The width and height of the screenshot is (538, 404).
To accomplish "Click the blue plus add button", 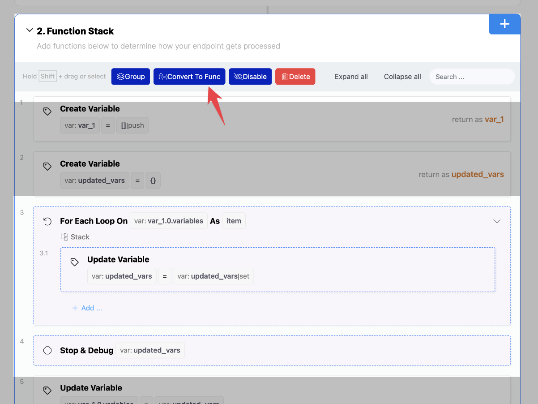I will [504, 24].
